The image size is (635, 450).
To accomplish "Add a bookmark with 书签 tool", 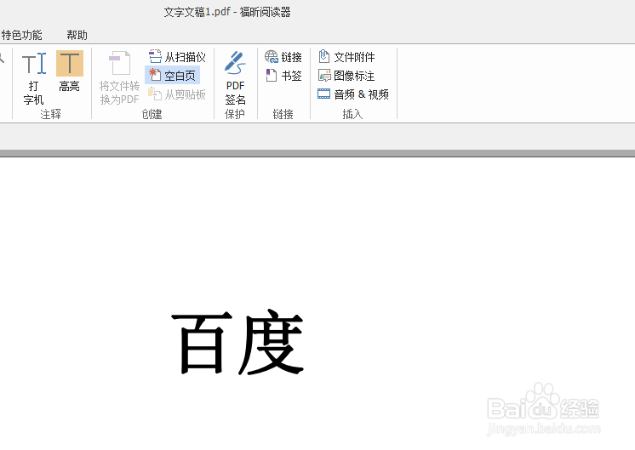I will click(283, 76).
